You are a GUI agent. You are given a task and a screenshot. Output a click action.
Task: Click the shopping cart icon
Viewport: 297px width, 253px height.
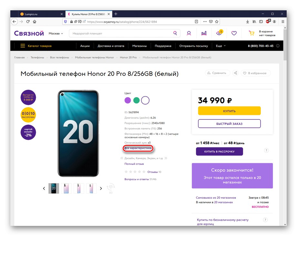point(251,33)
